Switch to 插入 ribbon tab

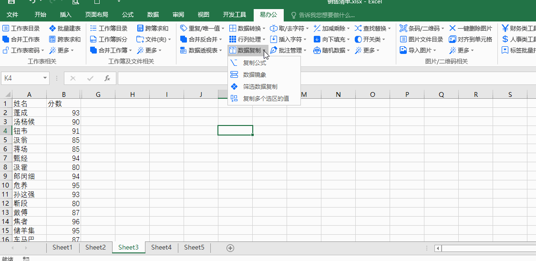66,15
